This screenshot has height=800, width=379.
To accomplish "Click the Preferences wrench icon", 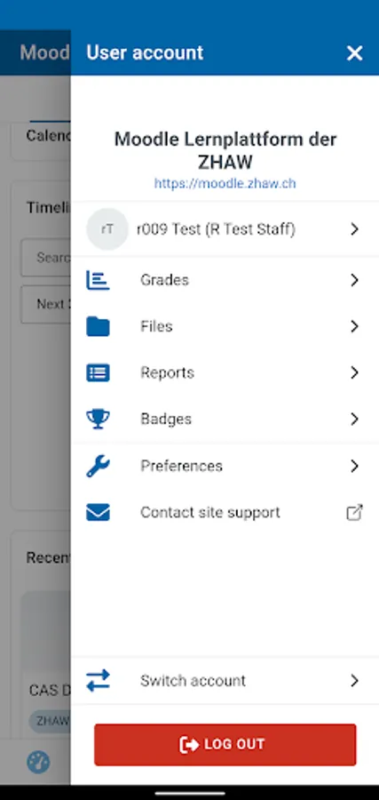I will (98, 467).
